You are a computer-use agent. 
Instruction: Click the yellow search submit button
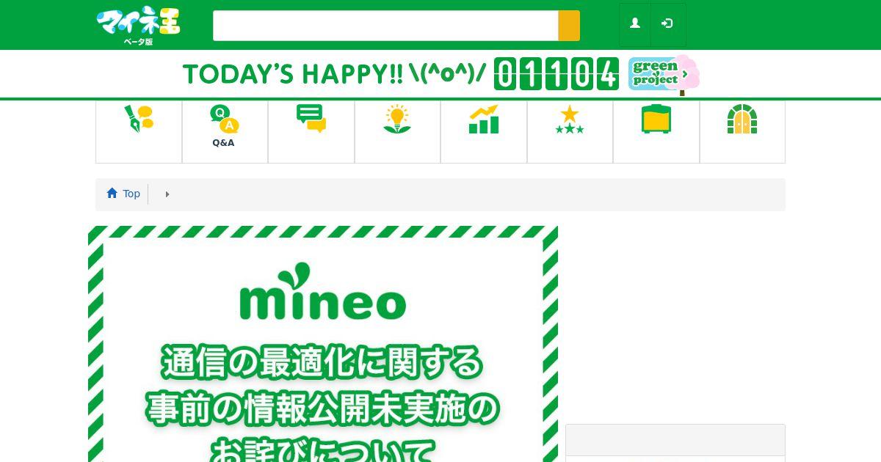coord(569,26)
